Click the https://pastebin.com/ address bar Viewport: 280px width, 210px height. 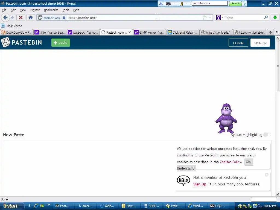pyautogui.click(x=135, y=17)
